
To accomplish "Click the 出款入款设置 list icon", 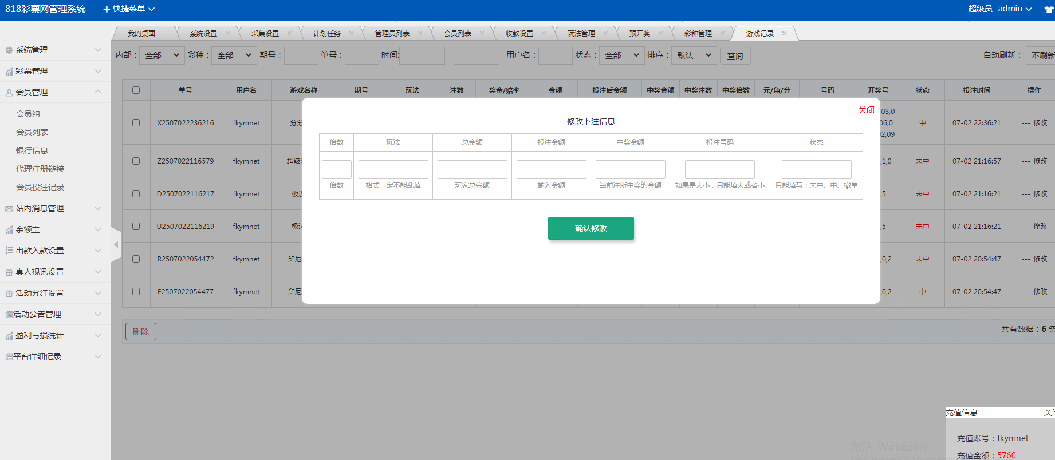I will pos(9,251).
